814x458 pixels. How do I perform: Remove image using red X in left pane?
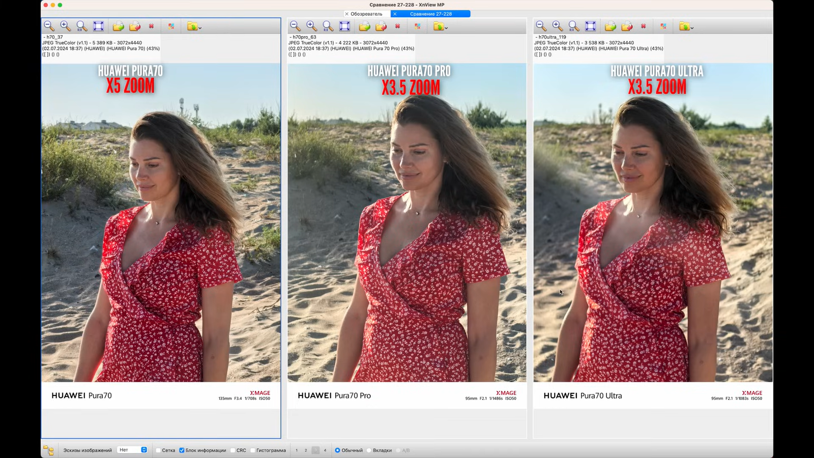coord(151,26)
